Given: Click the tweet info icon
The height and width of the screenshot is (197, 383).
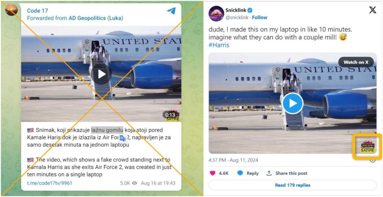Looking at the screenshot, I should (373, 160).
